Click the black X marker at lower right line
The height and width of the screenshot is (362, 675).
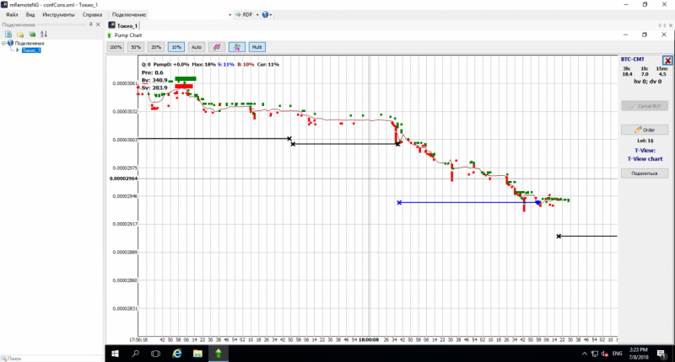tap(559, 237)
